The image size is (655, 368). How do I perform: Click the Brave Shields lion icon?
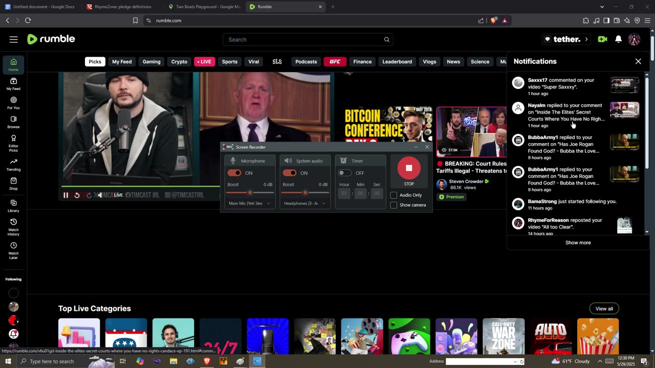493,20
